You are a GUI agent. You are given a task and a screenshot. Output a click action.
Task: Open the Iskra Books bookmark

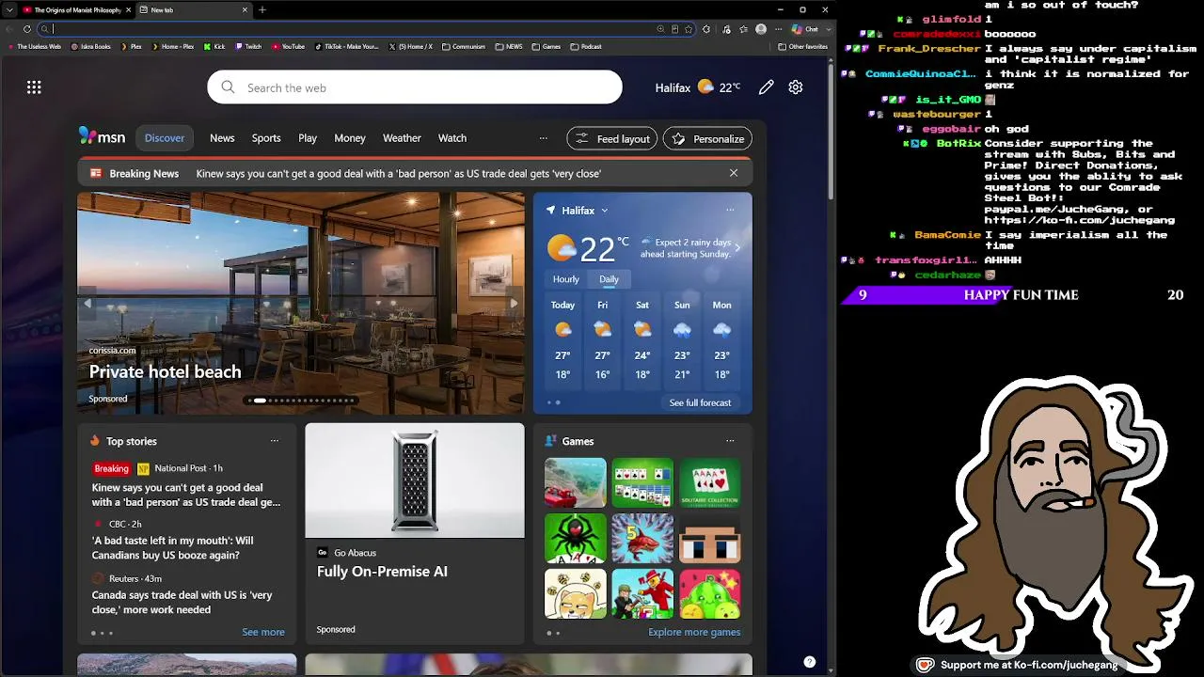[91, 46]
